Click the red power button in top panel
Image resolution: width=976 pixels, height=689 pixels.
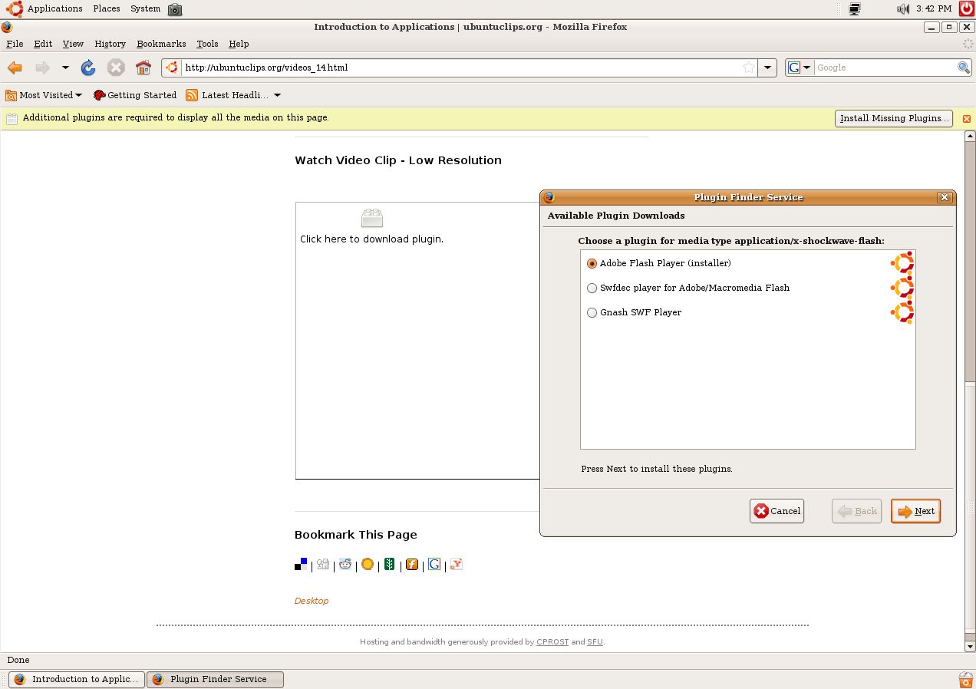click(967, 9)
